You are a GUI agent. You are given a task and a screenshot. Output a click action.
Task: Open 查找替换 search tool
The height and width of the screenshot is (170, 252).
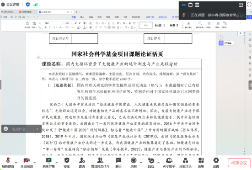(200, 25)
